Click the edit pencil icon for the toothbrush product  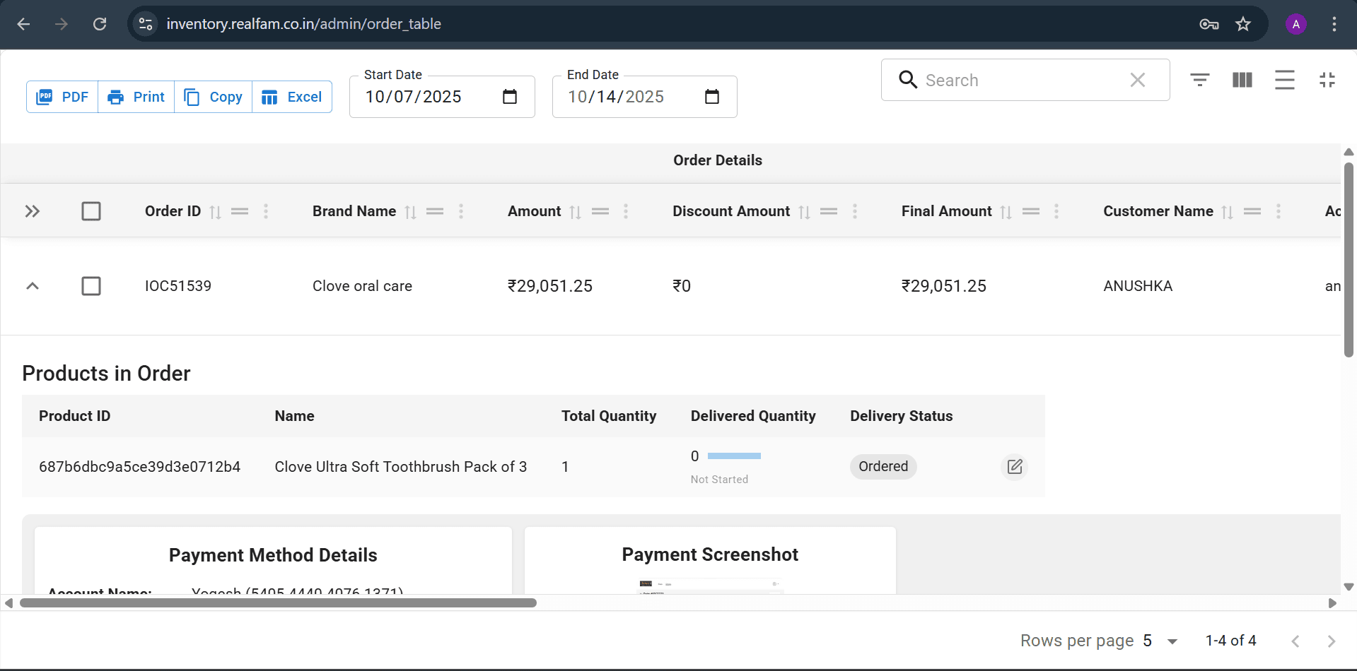point(1014,466)
